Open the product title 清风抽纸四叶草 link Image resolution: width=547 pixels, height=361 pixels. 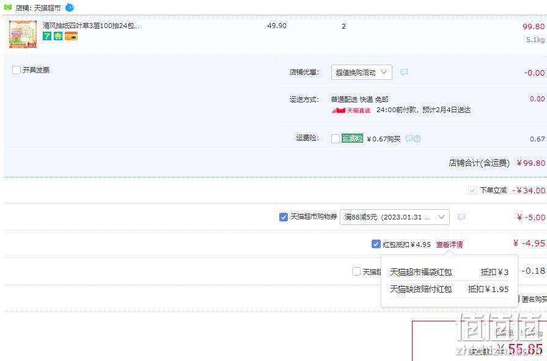[91, 26]
